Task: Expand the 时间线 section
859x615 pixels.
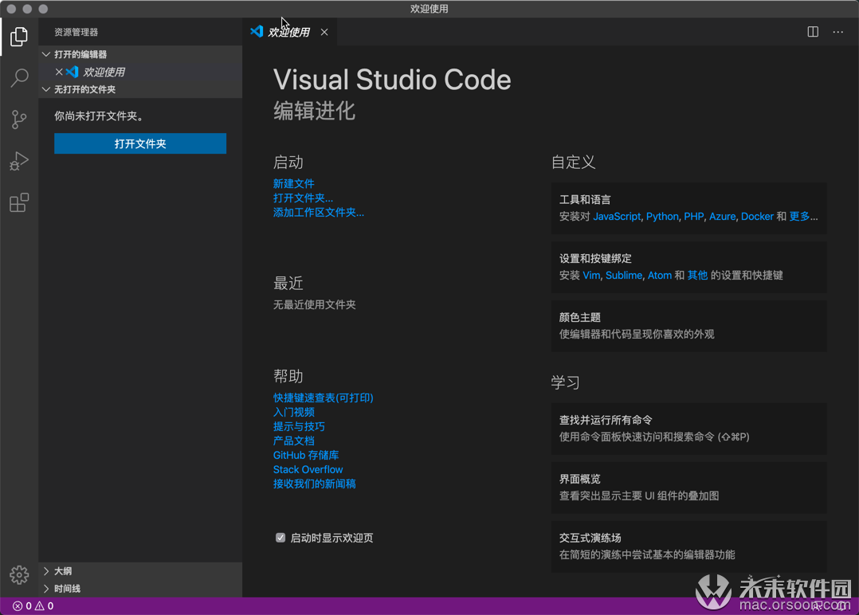Action: (140, 588)
